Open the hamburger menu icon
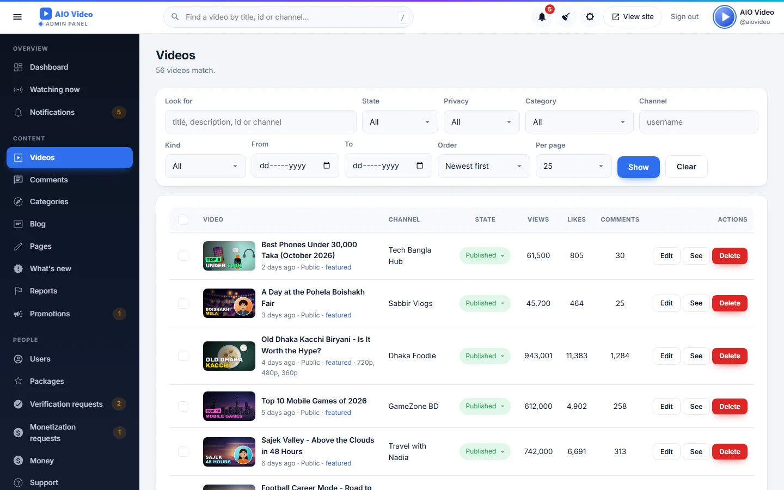The width and height of the screenshot is (784, 490). click(x=17, y=17)
